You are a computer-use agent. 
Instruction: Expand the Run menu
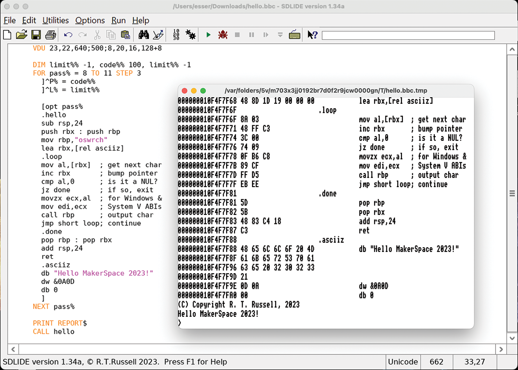(x=118, y=20)
